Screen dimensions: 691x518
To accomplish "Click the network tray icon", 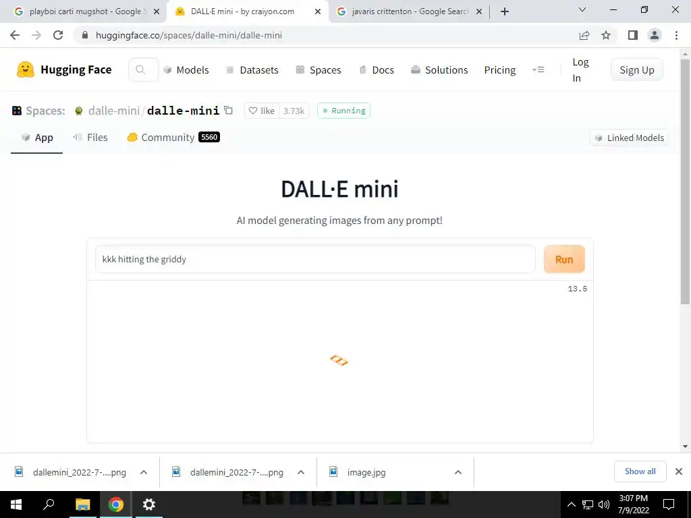I will (x=588, y=505).
